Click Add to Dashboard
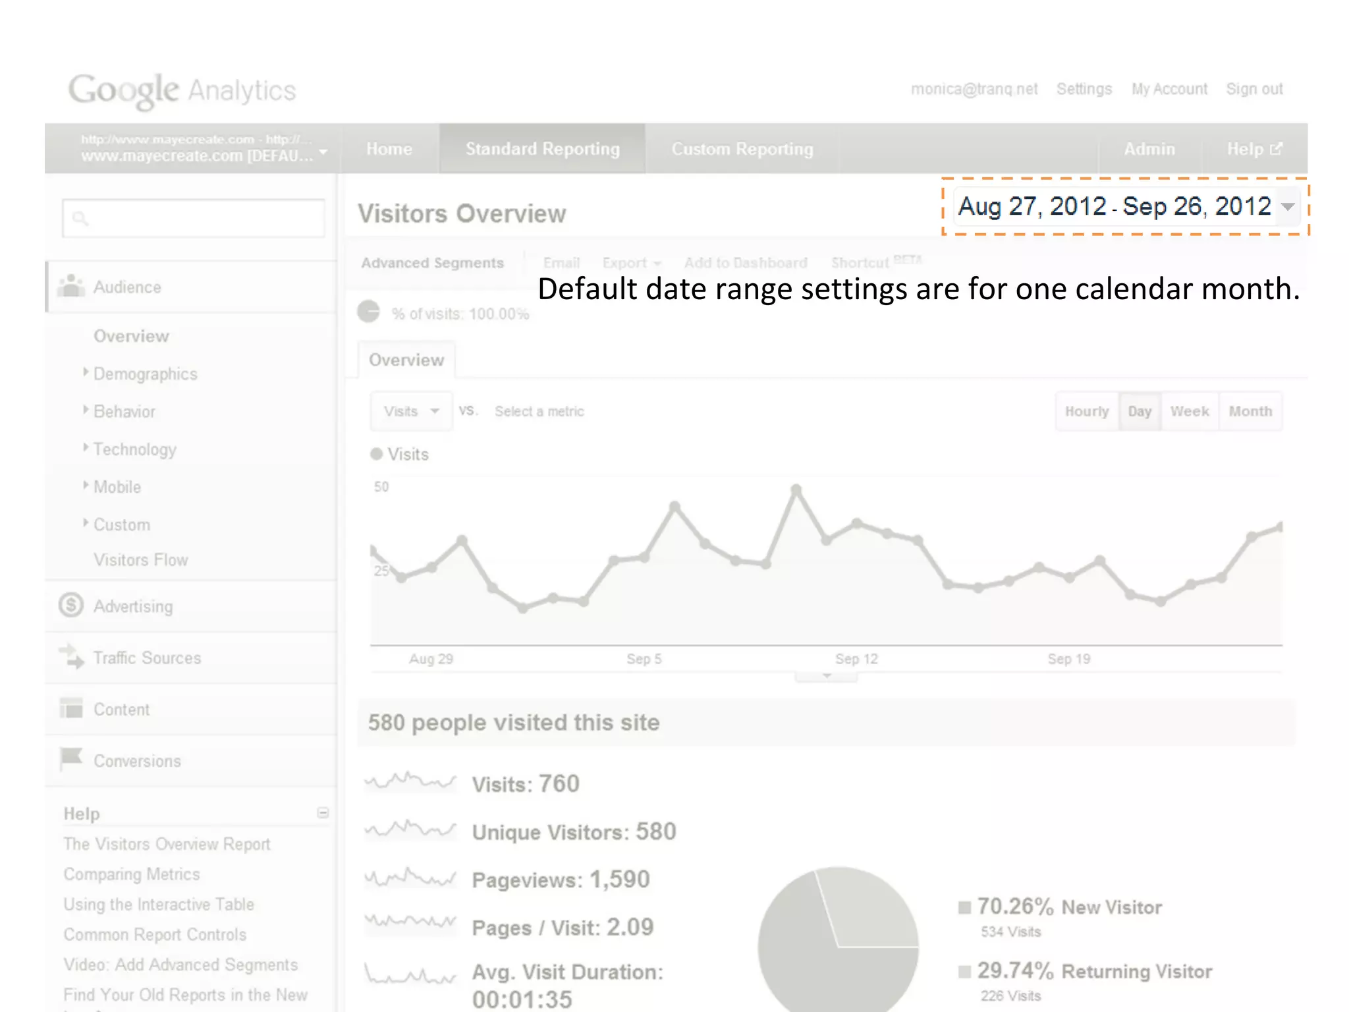The image size is (1349, 1012). [x=746, y=263]
